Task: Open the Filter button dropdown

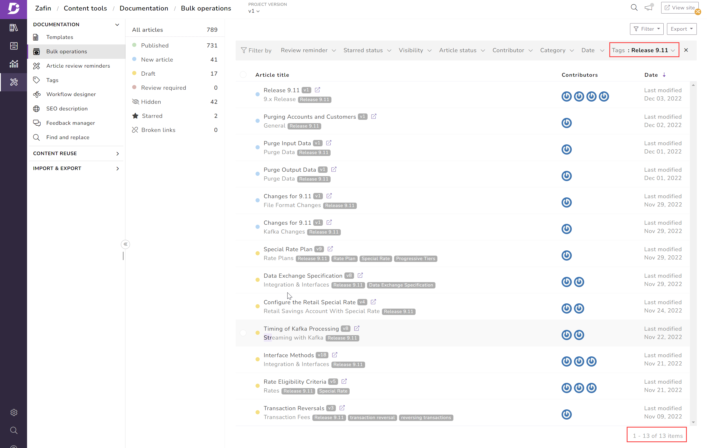Action: click(647, 29)
